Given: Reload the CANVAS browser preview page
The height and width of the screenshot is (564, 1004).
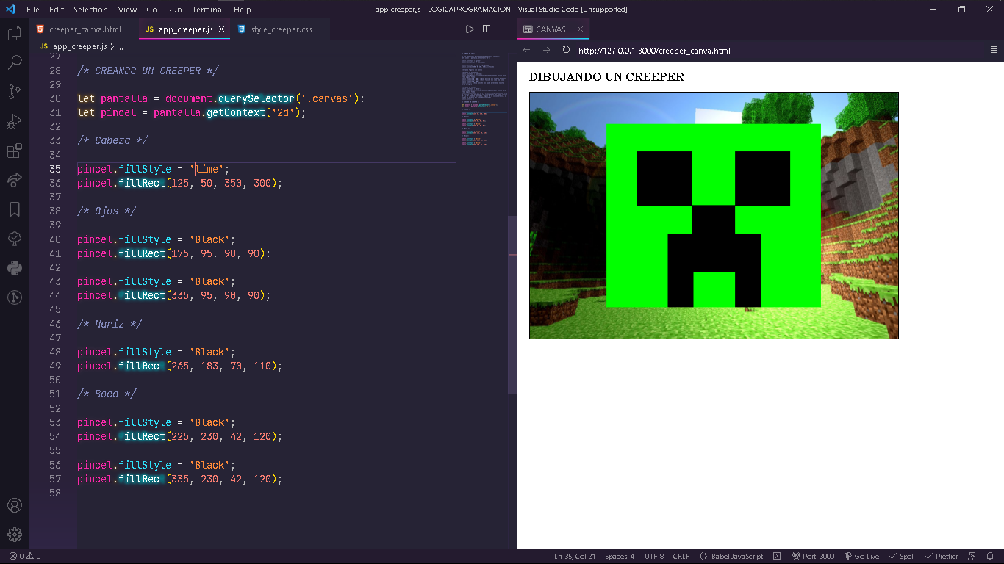Looking at the screenshot, I should tap(566, 50).
